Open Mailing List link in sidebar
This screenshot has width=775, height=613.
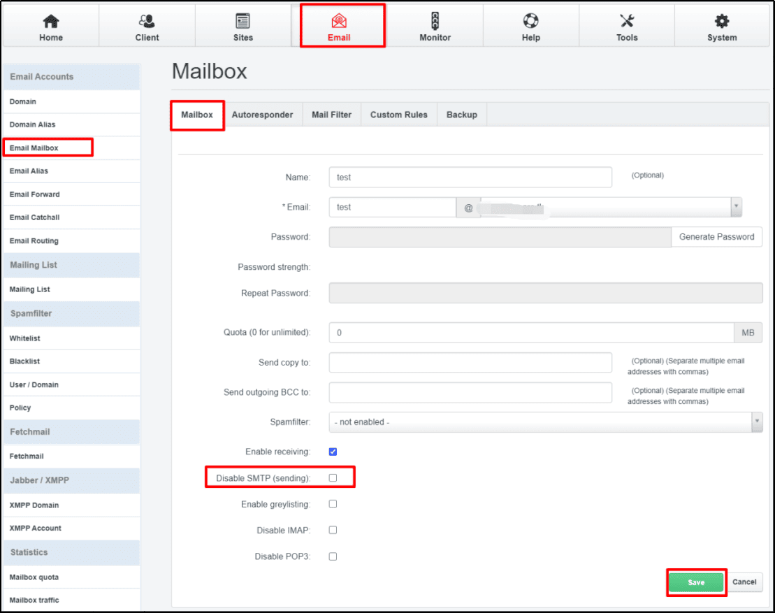[72, 289]
